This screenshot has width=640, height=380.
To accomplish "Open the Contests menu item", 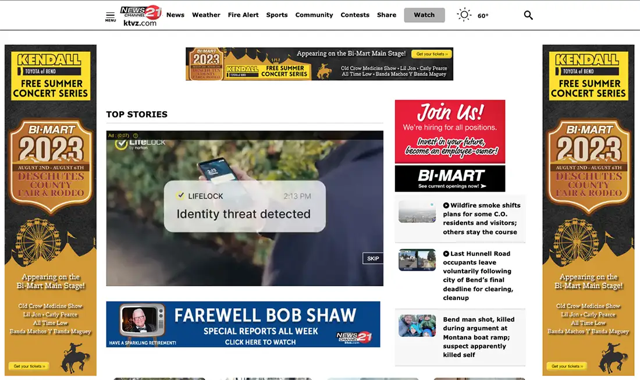I will [355, 15].
